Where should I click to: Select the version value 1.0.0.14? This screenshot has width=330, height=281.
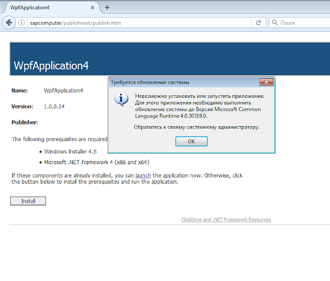point(54,107)
